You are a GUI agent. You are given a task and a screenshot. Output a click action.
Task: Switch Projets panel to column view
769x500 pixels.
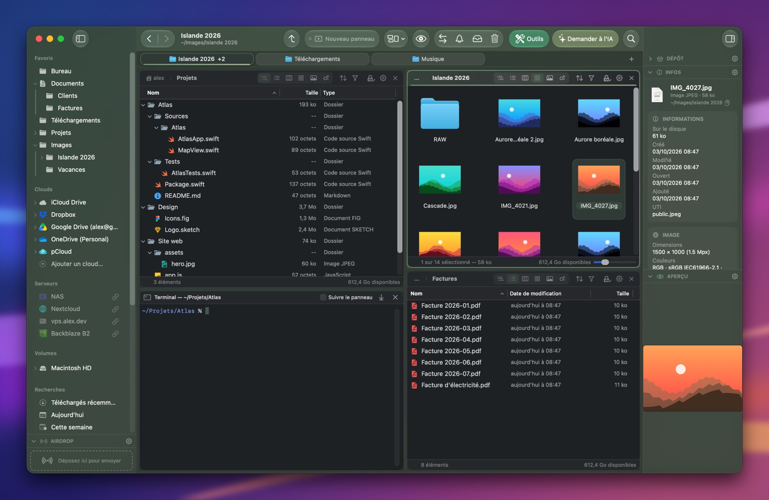[x=289, y=78]
